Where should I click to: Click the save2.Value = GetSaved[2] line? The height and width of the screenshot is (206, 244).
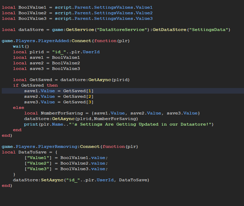tap(59, 96)
